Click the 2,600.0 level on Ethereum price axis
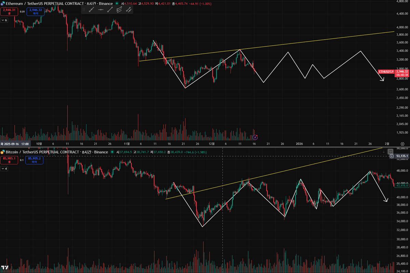Viewport: 410px width, 273px height. [x=402, y=89]
